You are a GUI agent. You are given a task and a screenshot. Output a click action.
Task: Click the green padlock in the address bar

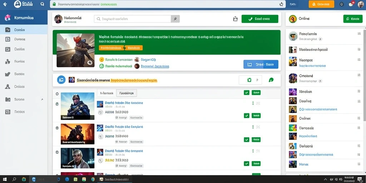pyautogui.click(x=54, y=4)
